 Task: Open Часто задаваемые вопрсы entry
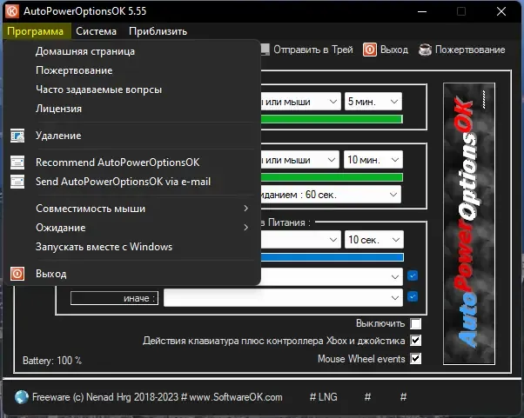131,90
